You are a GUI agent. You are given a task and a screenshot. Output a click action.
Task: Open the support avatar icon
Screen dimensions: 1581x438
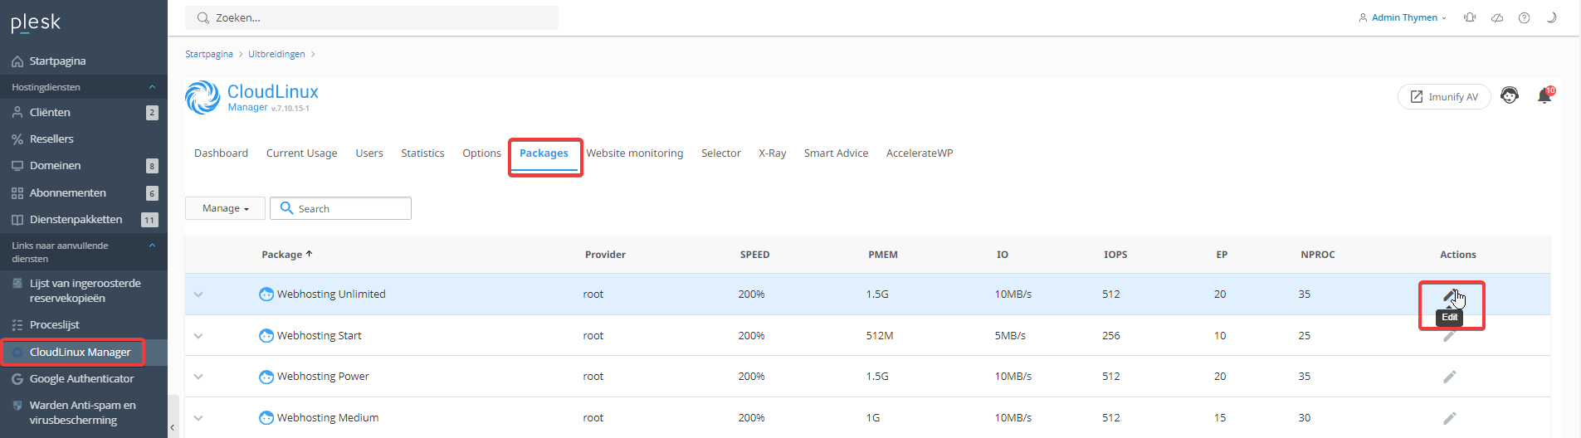click(1510, 96)
